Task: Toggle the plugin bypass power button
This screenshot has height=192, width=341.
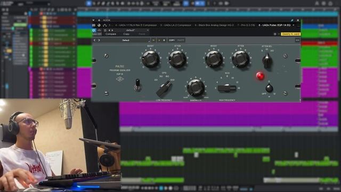Action: click(x=94, y=30)
